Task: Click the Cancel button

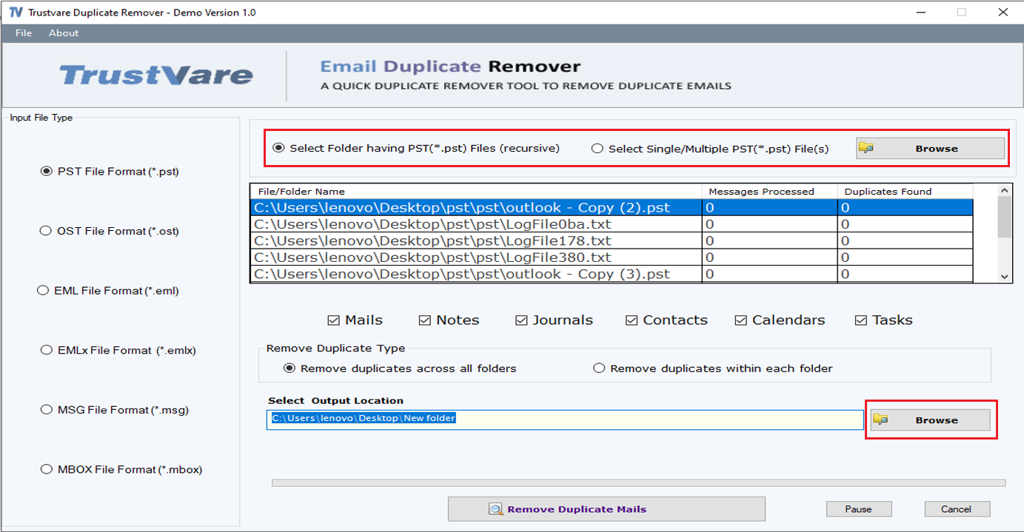Action: tap(957, 509)
